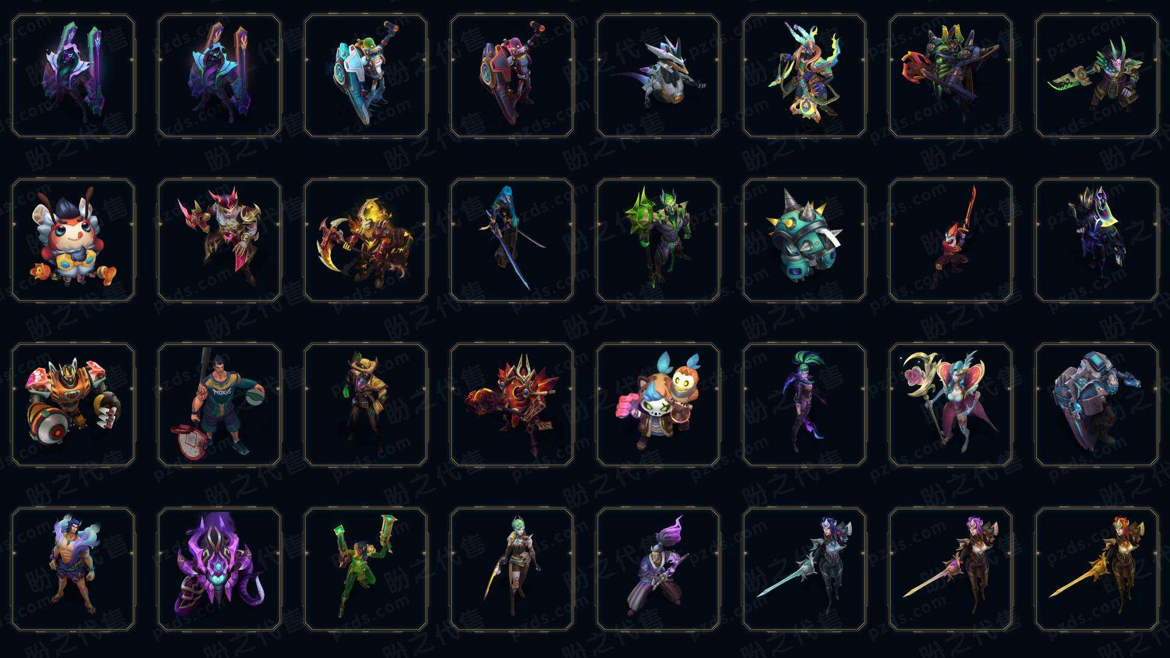Choose the teal spiked armadillo ball skin
The image size is (1170, 658).
[x=804, y=240]
